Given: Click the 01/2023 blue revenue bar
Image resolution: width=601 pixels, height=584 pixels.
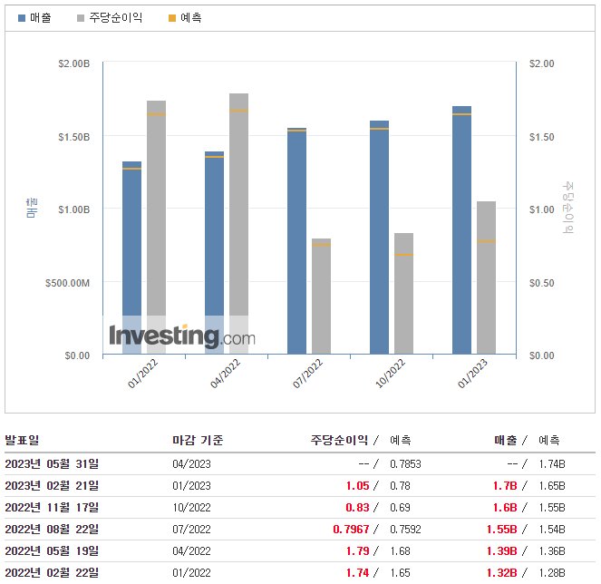Looking at the screenshot, I should point(462,229).
